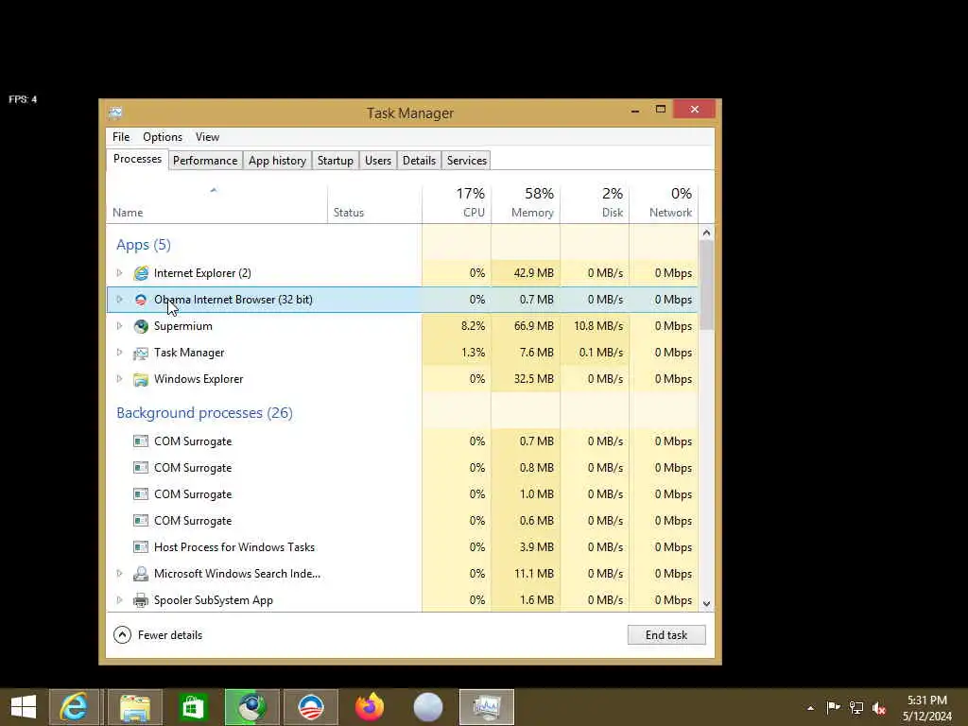968x726 pixels.
Task: Open the View menu
Action: (x=207, y=137)
